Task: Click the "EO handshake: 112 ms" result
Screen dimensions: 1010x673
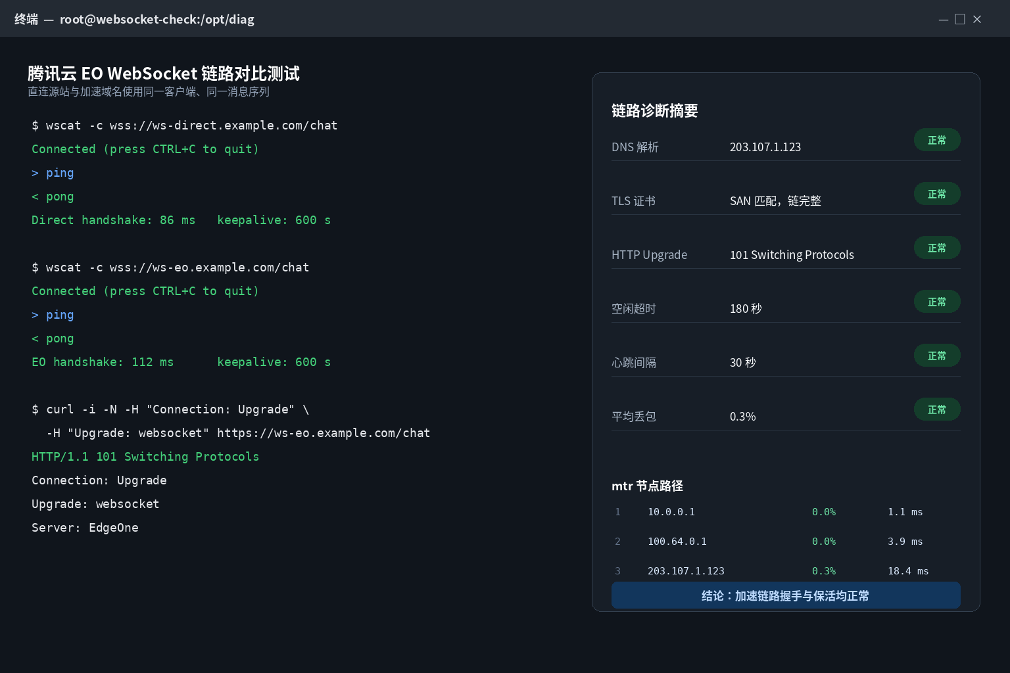Action: pos(103,362)
